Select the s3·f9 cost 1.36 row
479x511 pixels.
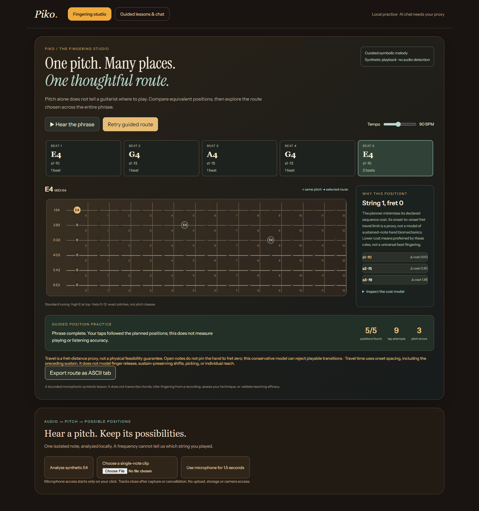(x=395, y=280)
